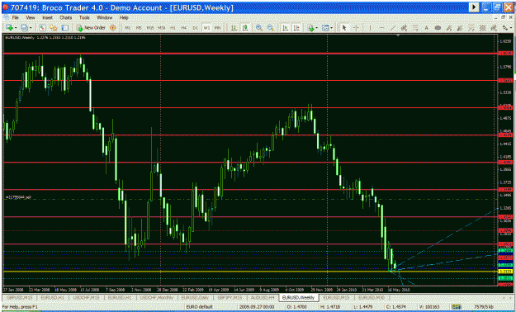Viewport: 516px width, 312px height.
Task: Toggle the M1 timeframe
Action: coord(128,28)
